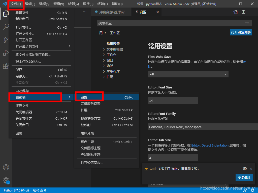The width and height of the screenshot is (258, 193).
Task: Choose 文件图标主题 in preferences submenu
Action: [x=107, y=148]
